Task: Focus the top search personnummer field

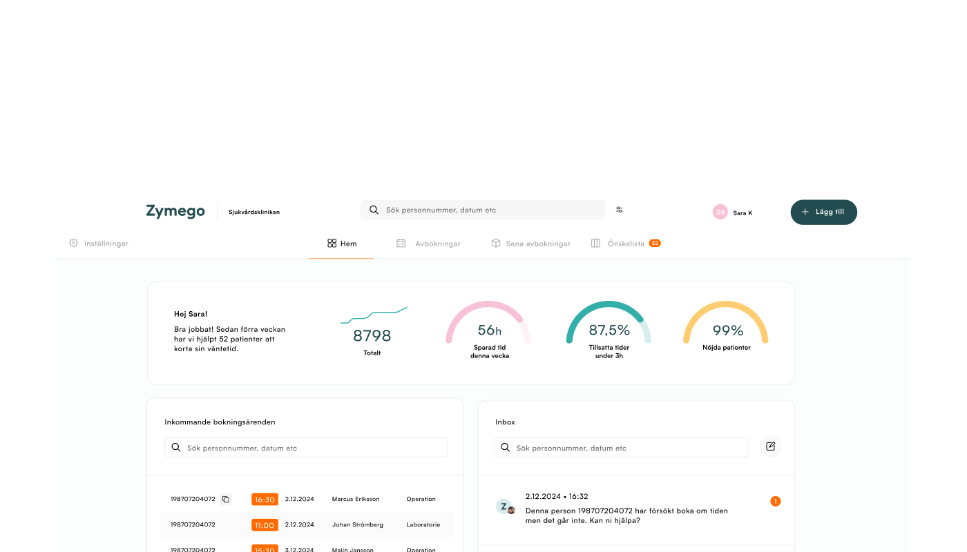Action: [482, 210]
